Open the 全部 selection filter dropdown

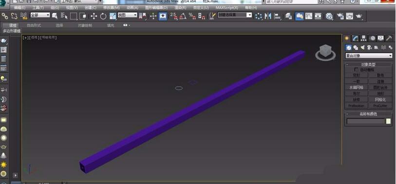(x=40, y=15)
